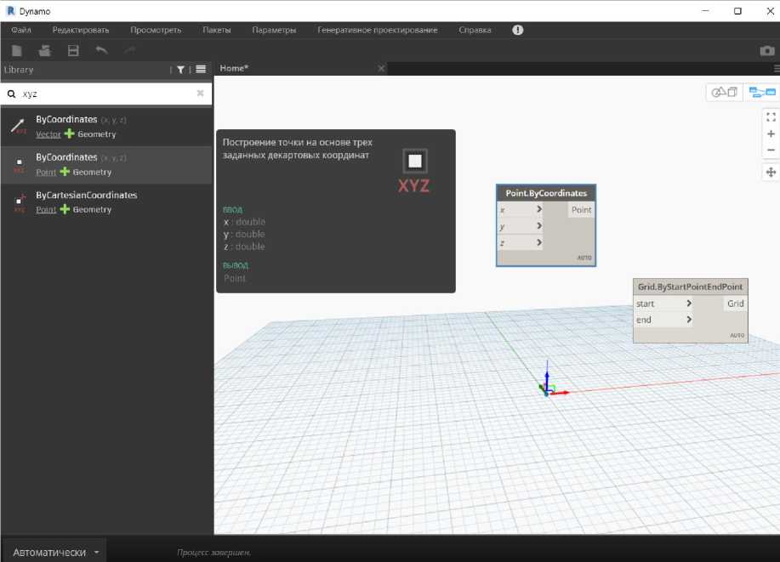The height and width of the screenshot is (562, 780).
Task: Click the Open file toolbar icon
Action: [x=44, y=51]
